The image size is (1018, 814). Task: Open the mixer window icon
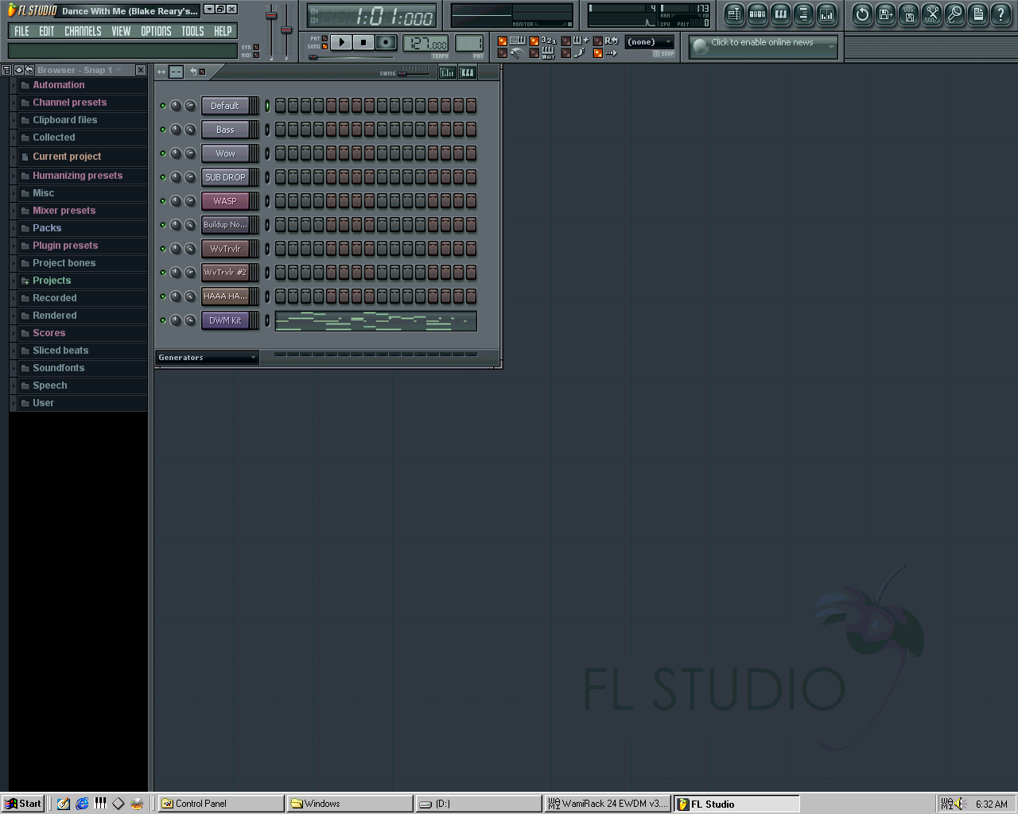click(827, 14)
